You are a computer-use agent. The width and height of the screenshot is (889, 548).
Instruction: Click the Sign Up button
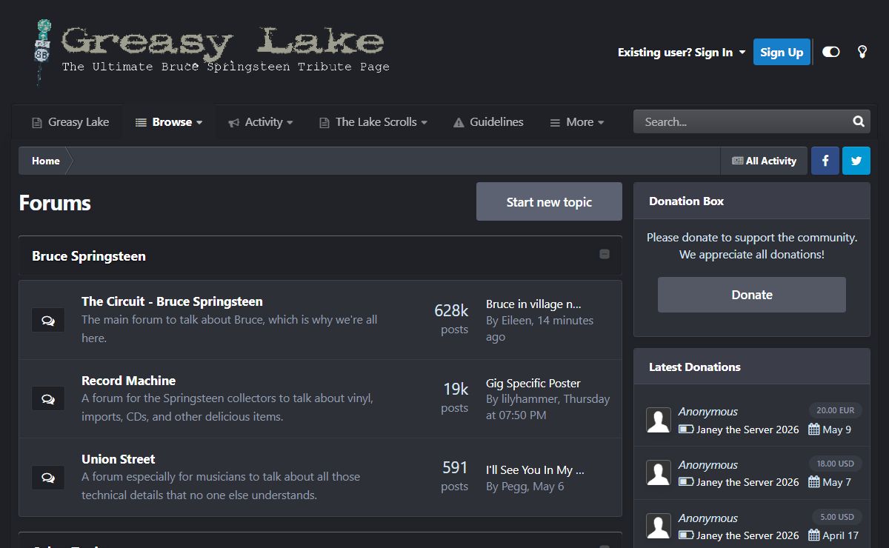point(782,52)
